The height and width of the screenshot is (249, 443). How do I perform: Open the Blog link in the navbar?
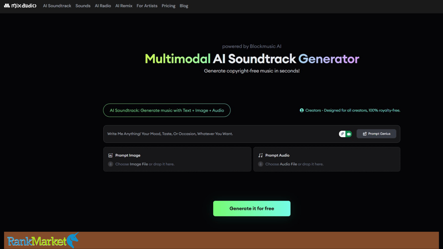[x=184, y=6]
